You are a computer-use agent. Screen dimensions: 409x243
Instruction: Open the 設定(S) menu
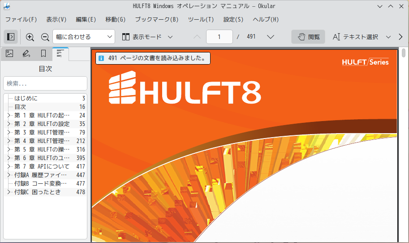point(233,20)
